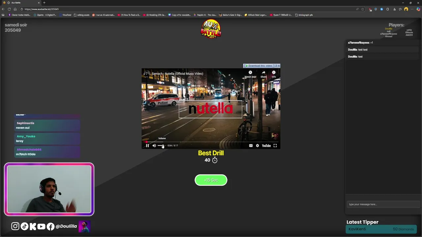Open help on the download bar
Image resolution: width=422 pixels, height=237 pixels.
[276, 66]
